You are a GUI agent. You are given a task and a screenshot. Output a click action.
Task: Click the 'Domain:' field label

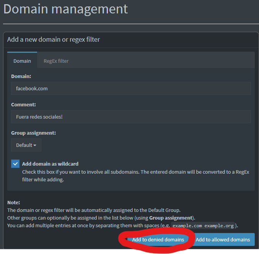(21, 76)
